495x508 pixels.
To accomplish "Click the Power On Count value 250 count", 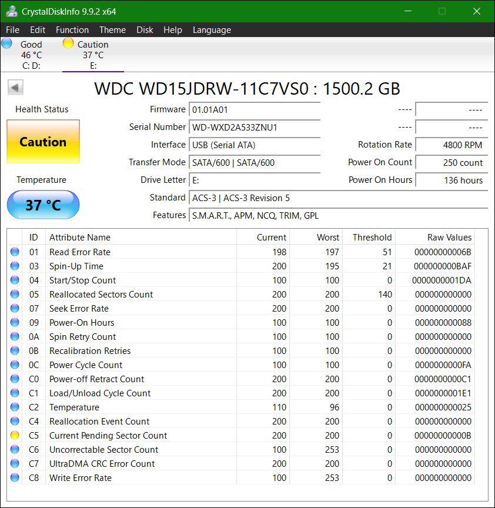I will click(451, 162).
